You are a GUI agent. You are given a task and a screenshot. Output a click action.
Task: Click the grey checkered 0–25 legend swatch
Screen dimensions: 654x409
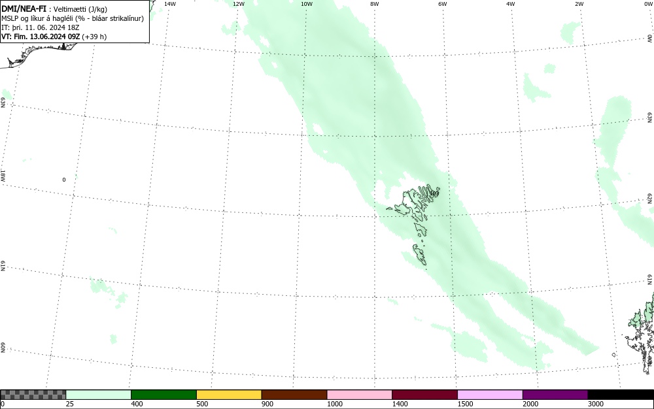(x=33, y=395)
